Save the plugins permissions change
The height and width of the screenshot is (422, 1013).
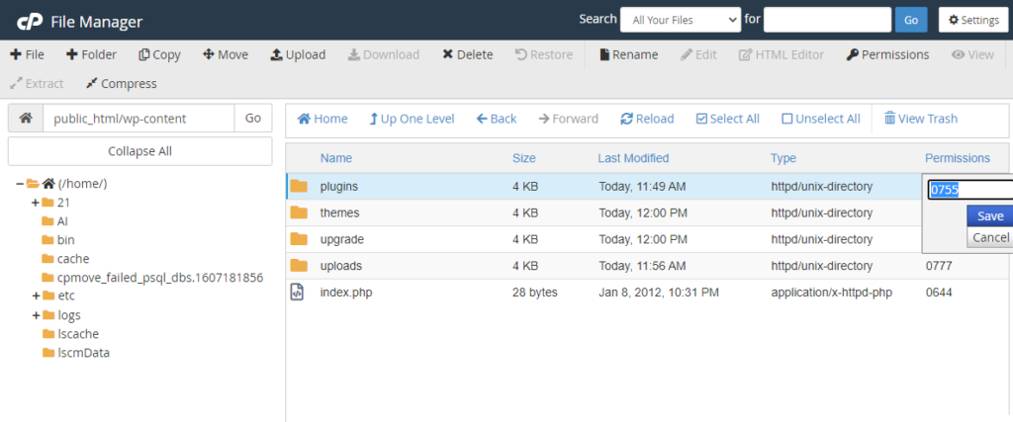989,216
